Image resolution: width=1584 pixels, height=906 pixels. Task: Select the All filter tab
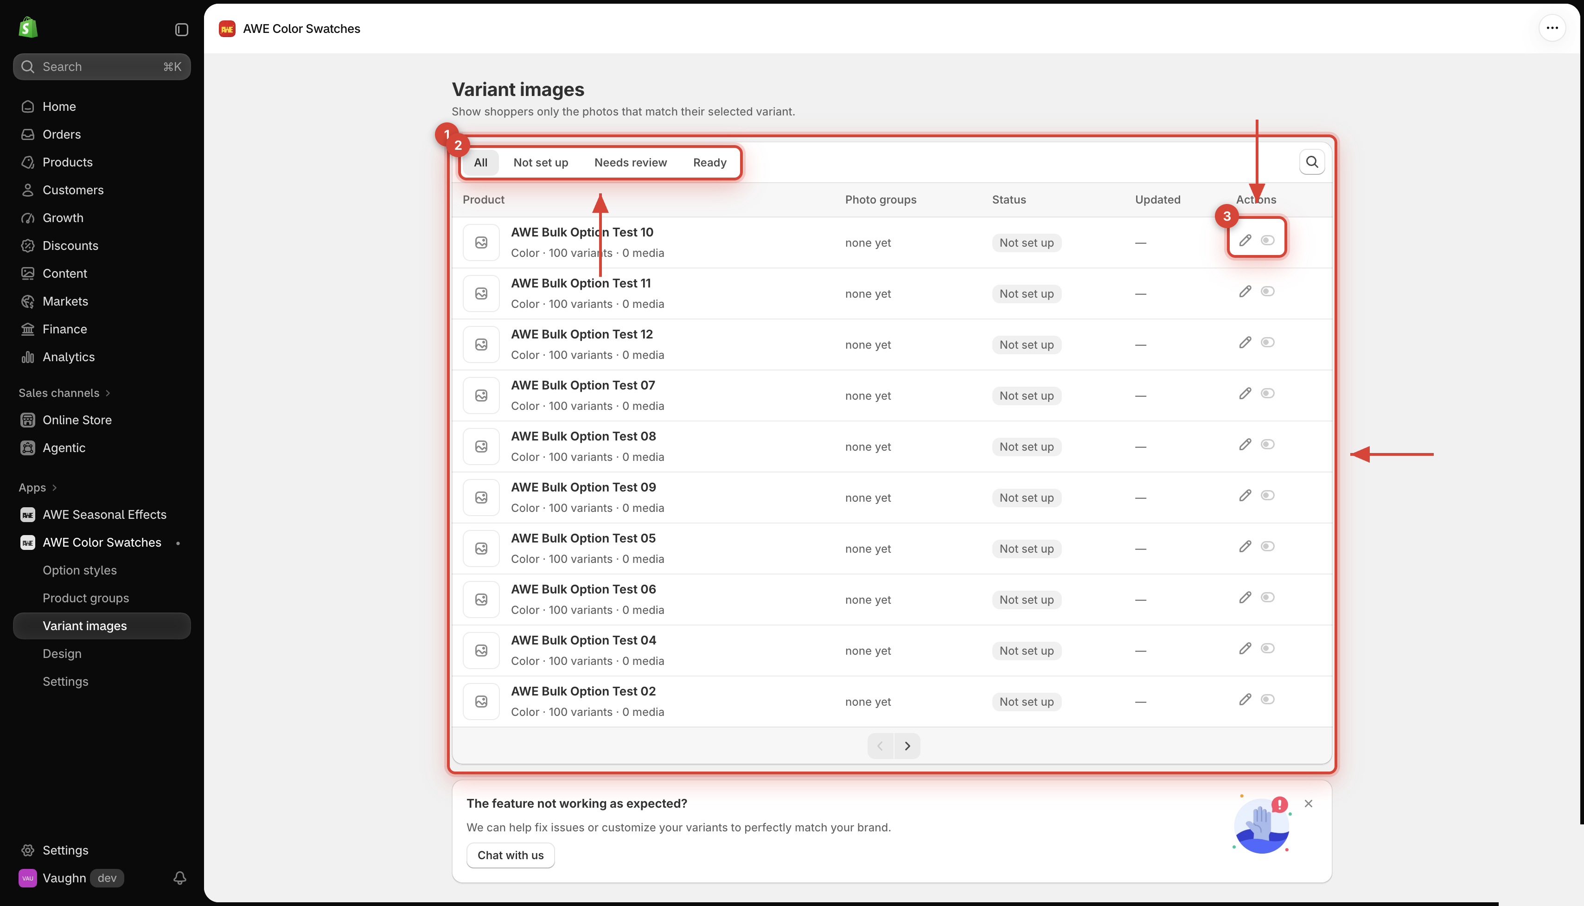(480, 162)
